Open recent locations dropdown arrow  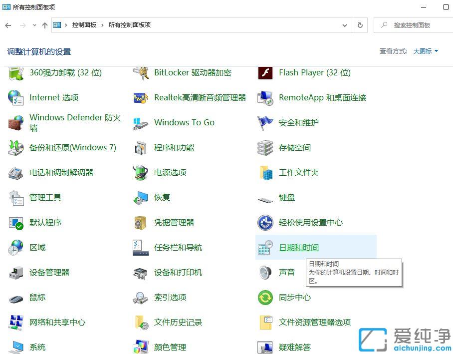click(x=34, y=25)
